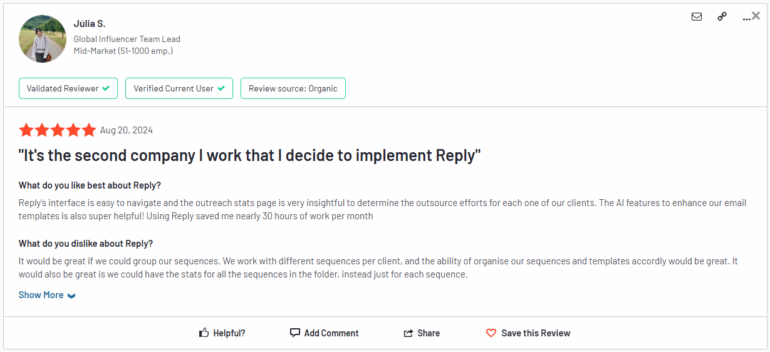Click the thumbs-up Helpful icon
Screen dimensions: 770x352
204,333
